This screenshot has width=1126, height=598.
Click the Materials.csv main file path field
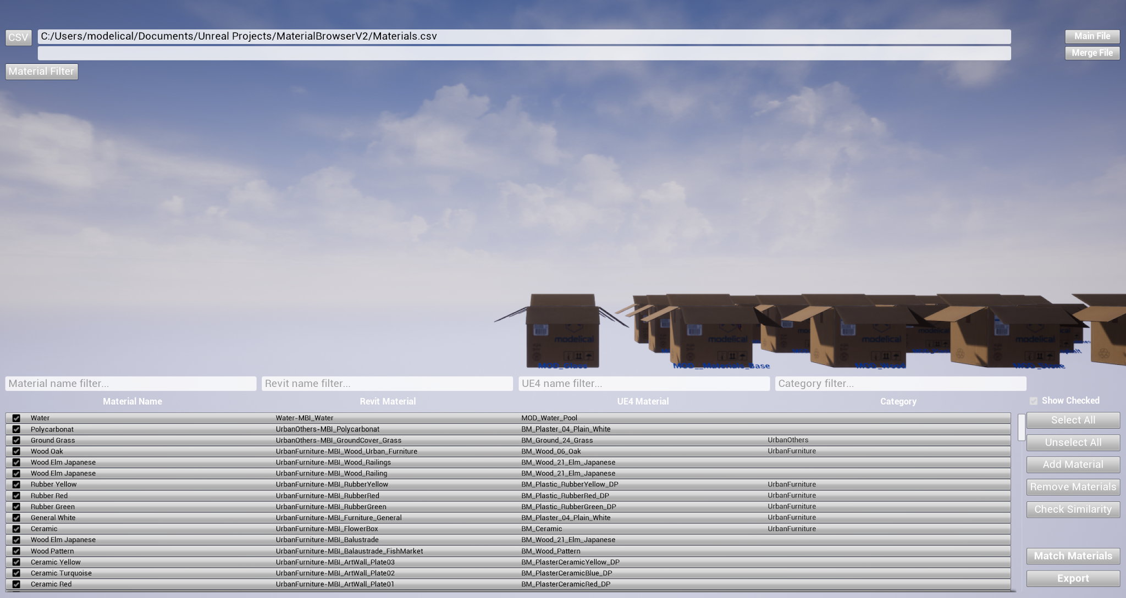pyautogui.click(x=525, y=37)
